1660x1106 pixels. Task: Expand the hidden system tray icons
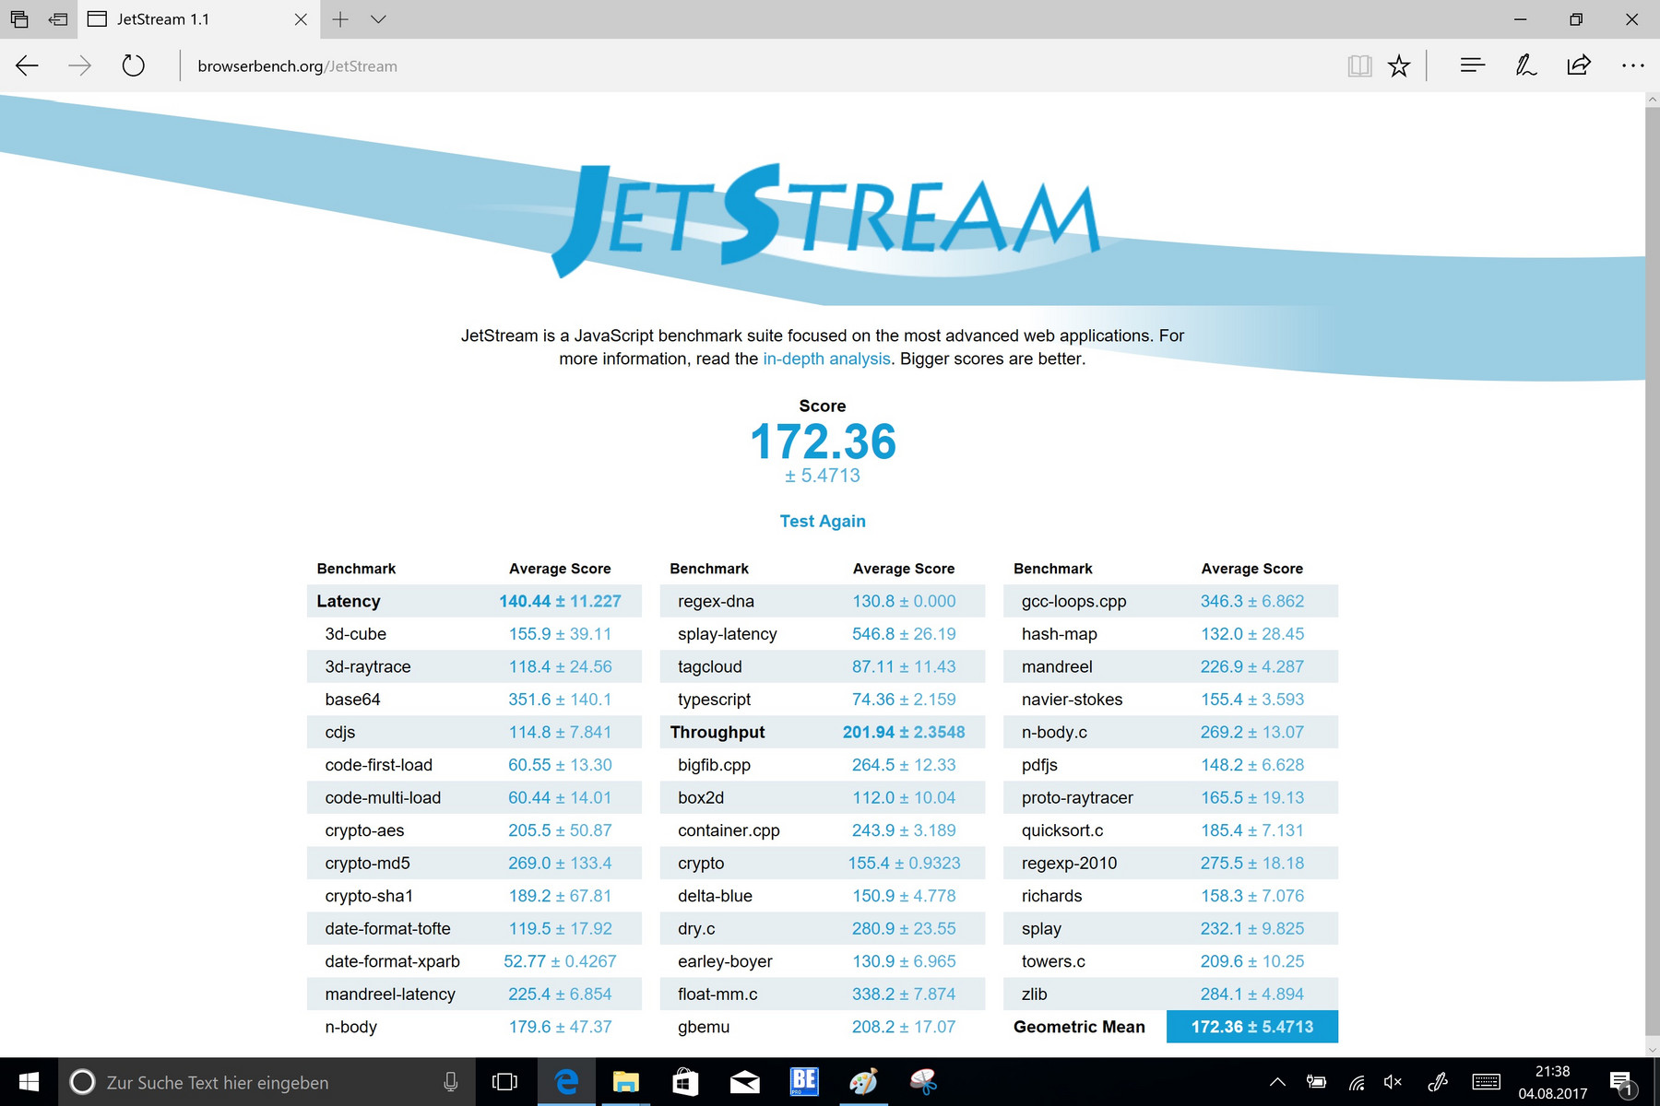click(1277, 1082)
